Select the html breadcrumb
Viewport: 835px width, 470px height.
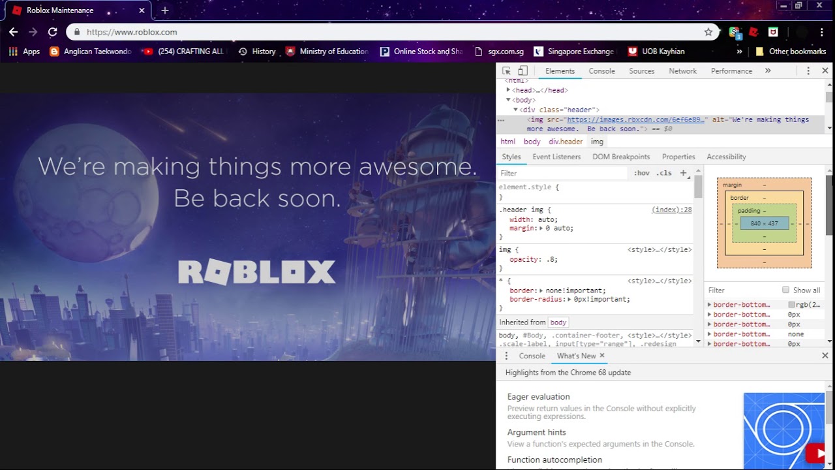[x=508, y=142]
